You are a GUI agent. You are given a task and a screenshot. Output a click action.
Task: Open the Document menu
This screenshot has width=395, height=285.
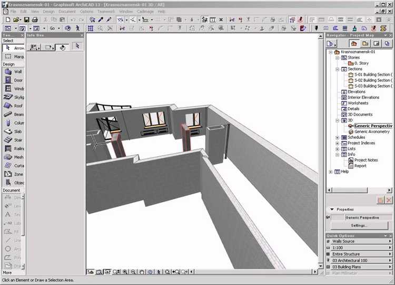[x=67, y=12]
